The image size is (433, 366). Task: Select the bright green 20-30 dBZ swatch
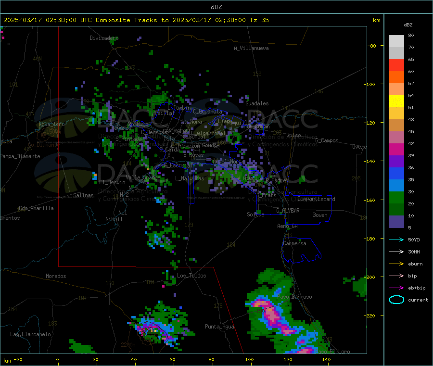tap(396, 198)
